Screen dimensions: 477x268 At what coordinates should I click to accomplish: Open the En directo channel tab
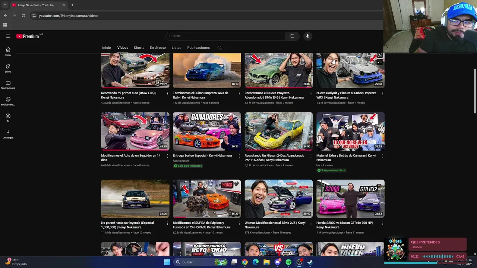click(x=158, y=48)
